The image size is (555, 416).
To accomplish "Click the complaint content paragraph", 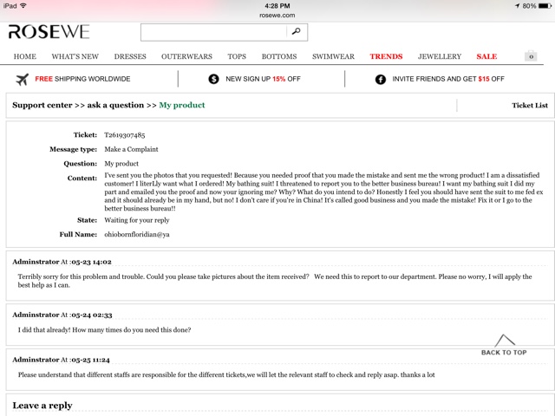I will pyautogui.click(x=323, y=192).
